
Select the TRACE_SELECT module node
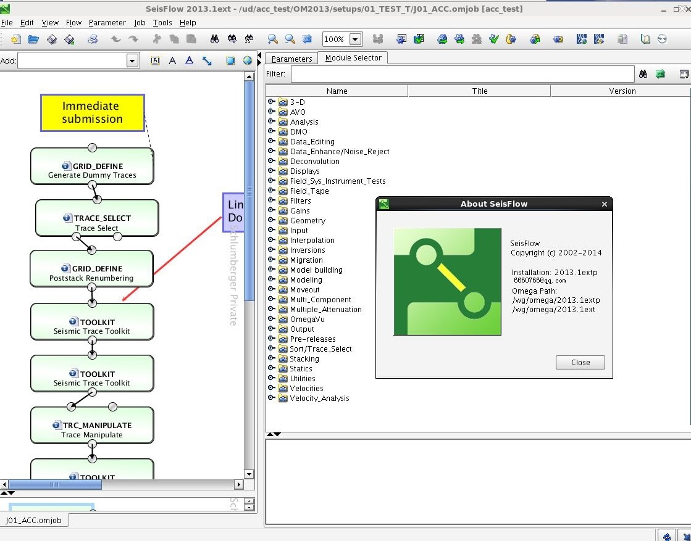pos(97,218)
